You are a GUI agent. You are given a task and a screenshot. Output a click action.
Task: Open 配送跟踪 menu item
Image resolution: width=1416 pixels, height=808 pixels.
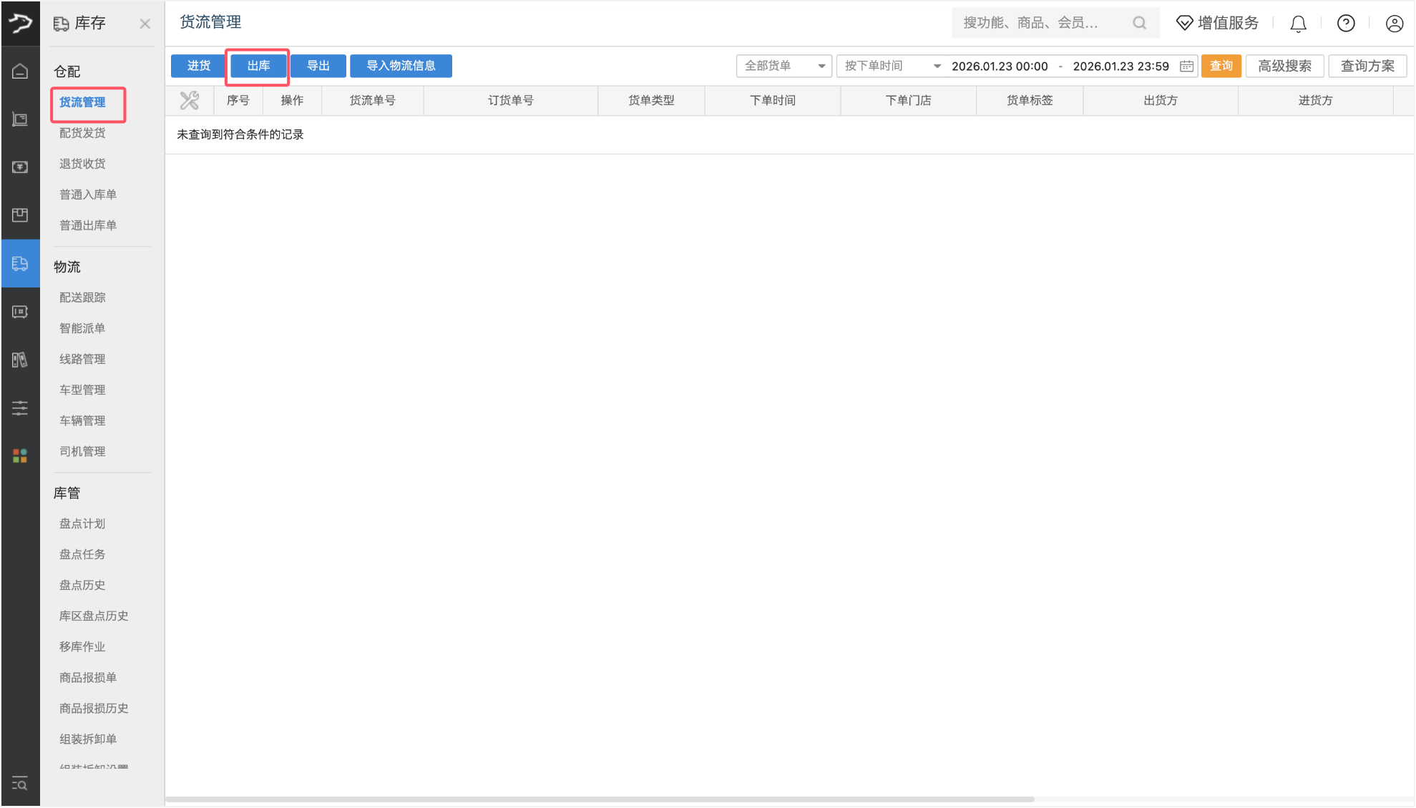[x=82, y=297]
